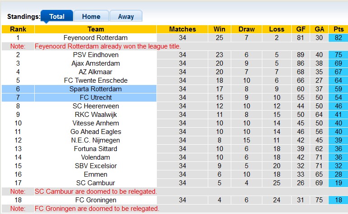348x214 pixels.
Task: Click Vitesse Arnhem team link
Action: 96,123
